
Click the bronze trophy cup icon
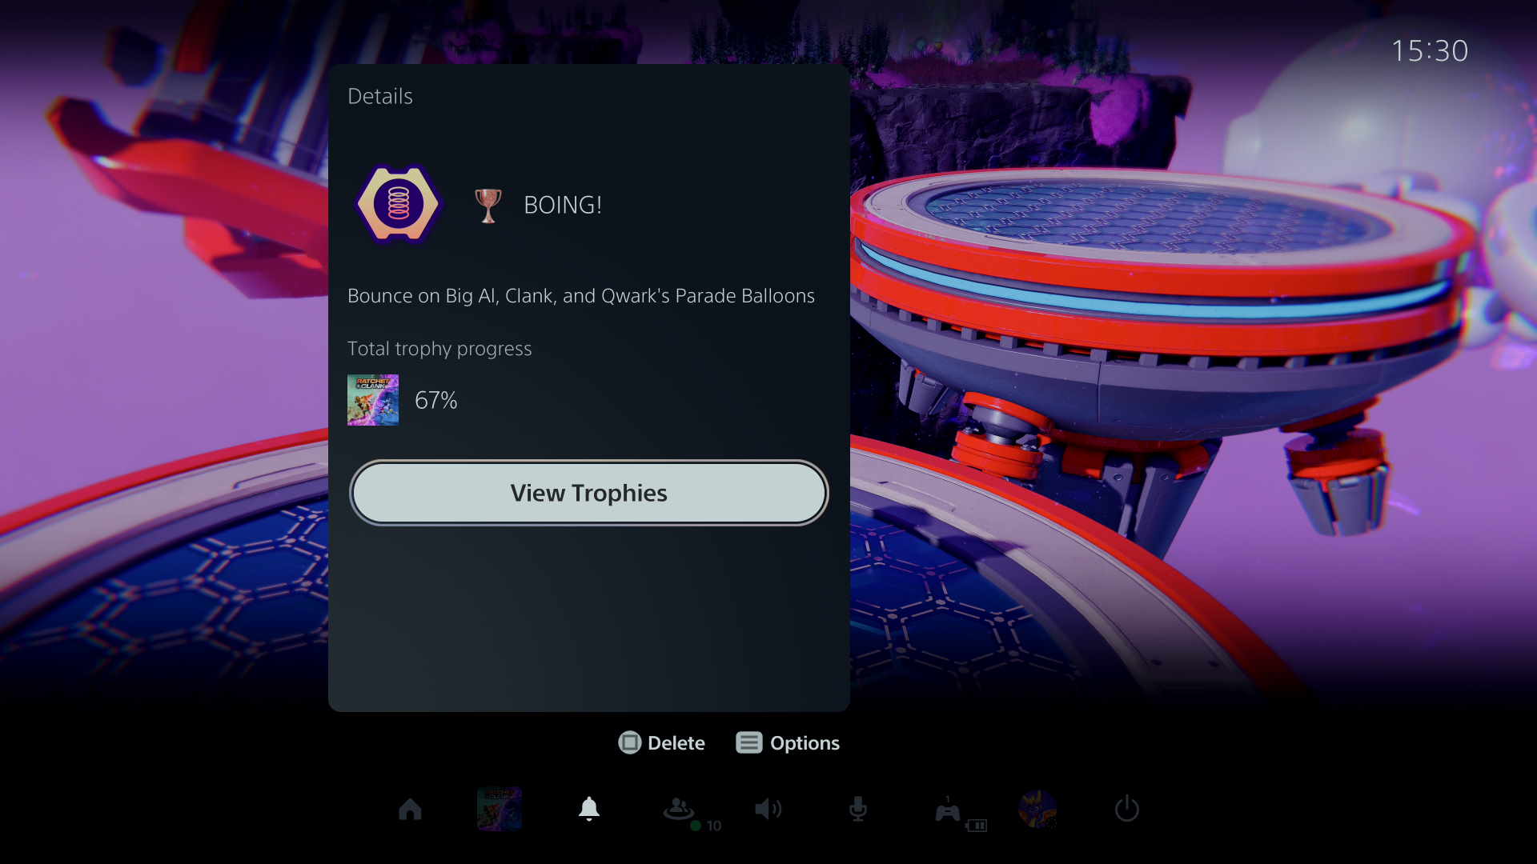pyautogui.click(x=489, y=204)
